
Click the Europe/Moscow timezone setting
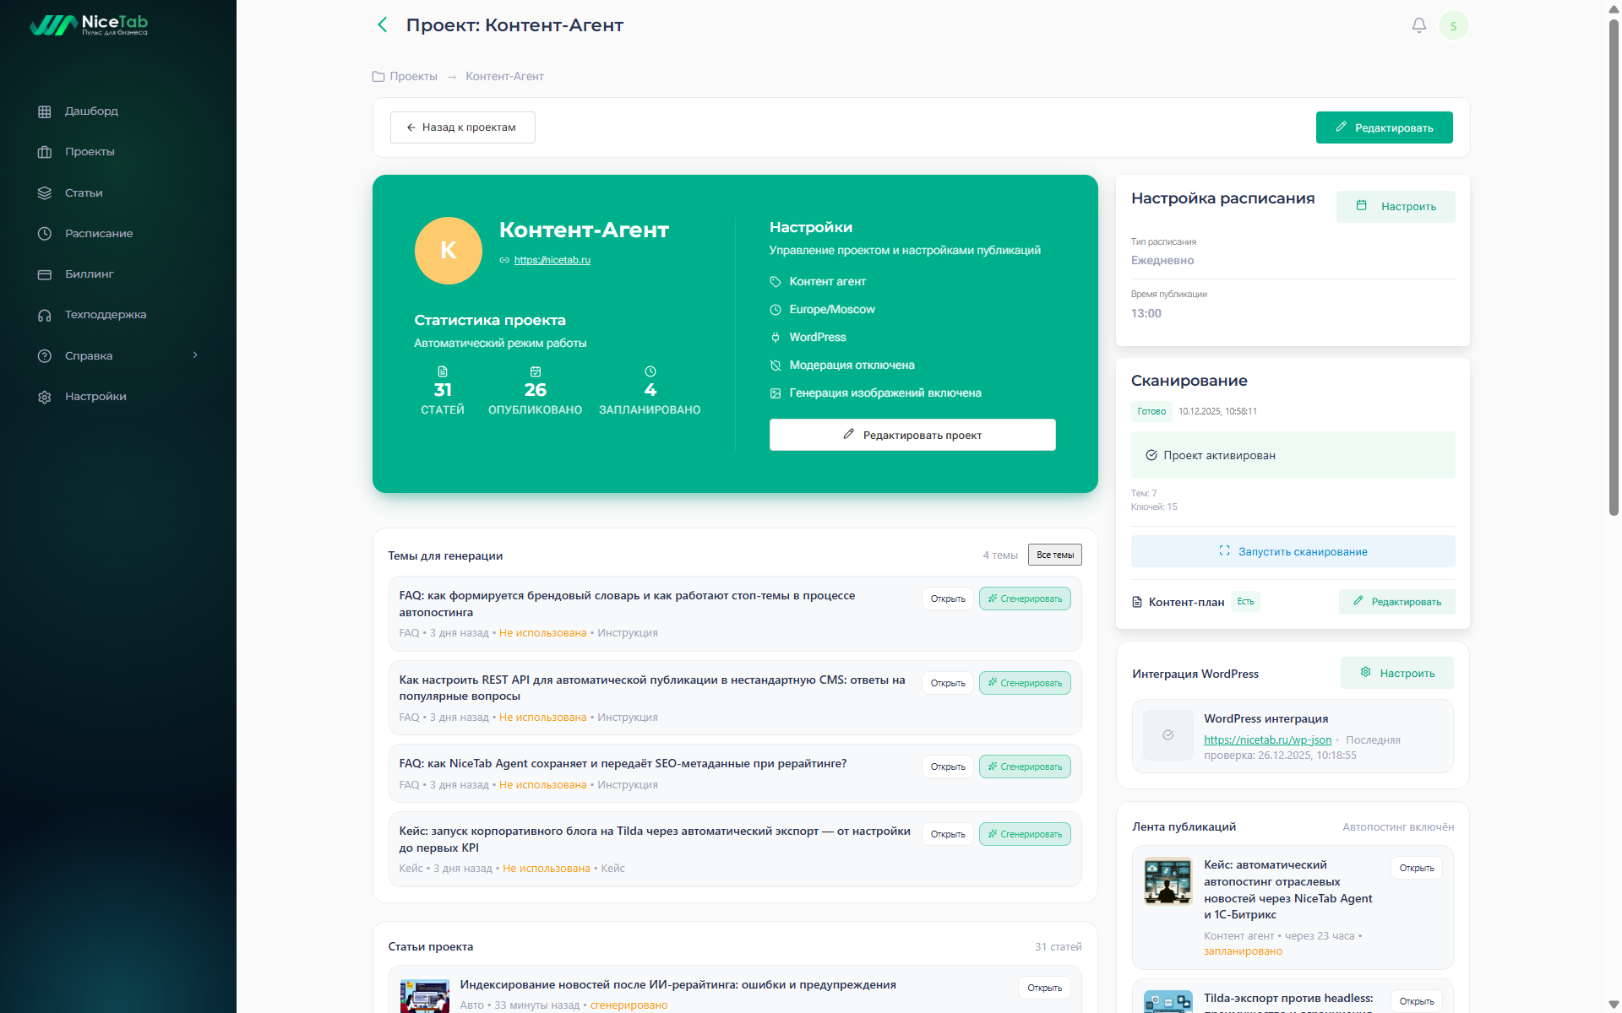(832, 310)
